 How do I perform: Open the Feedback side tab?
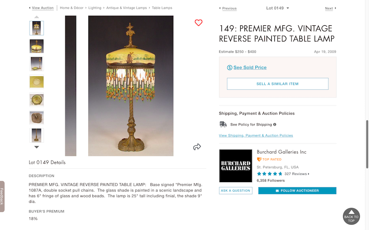click(2, 196)
